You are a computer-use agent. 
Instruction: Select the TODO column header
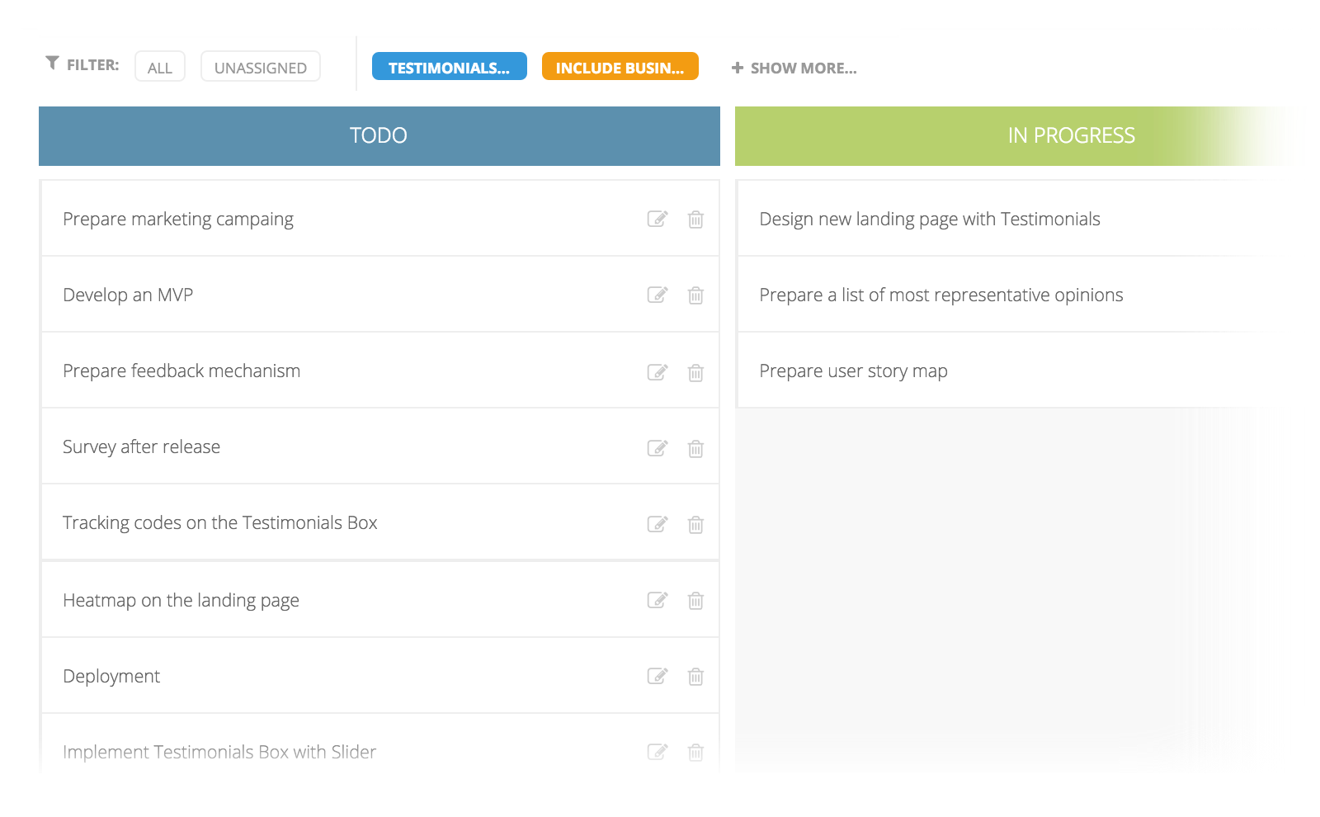coord(379,136)
